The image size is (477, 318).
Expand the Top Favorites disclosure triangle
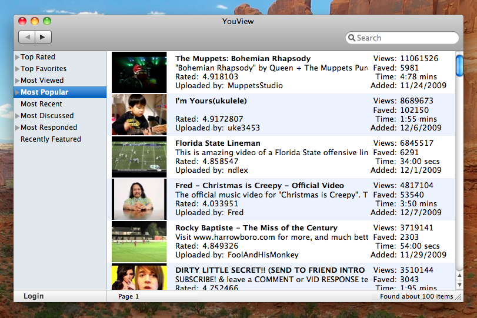coord(17,69)
